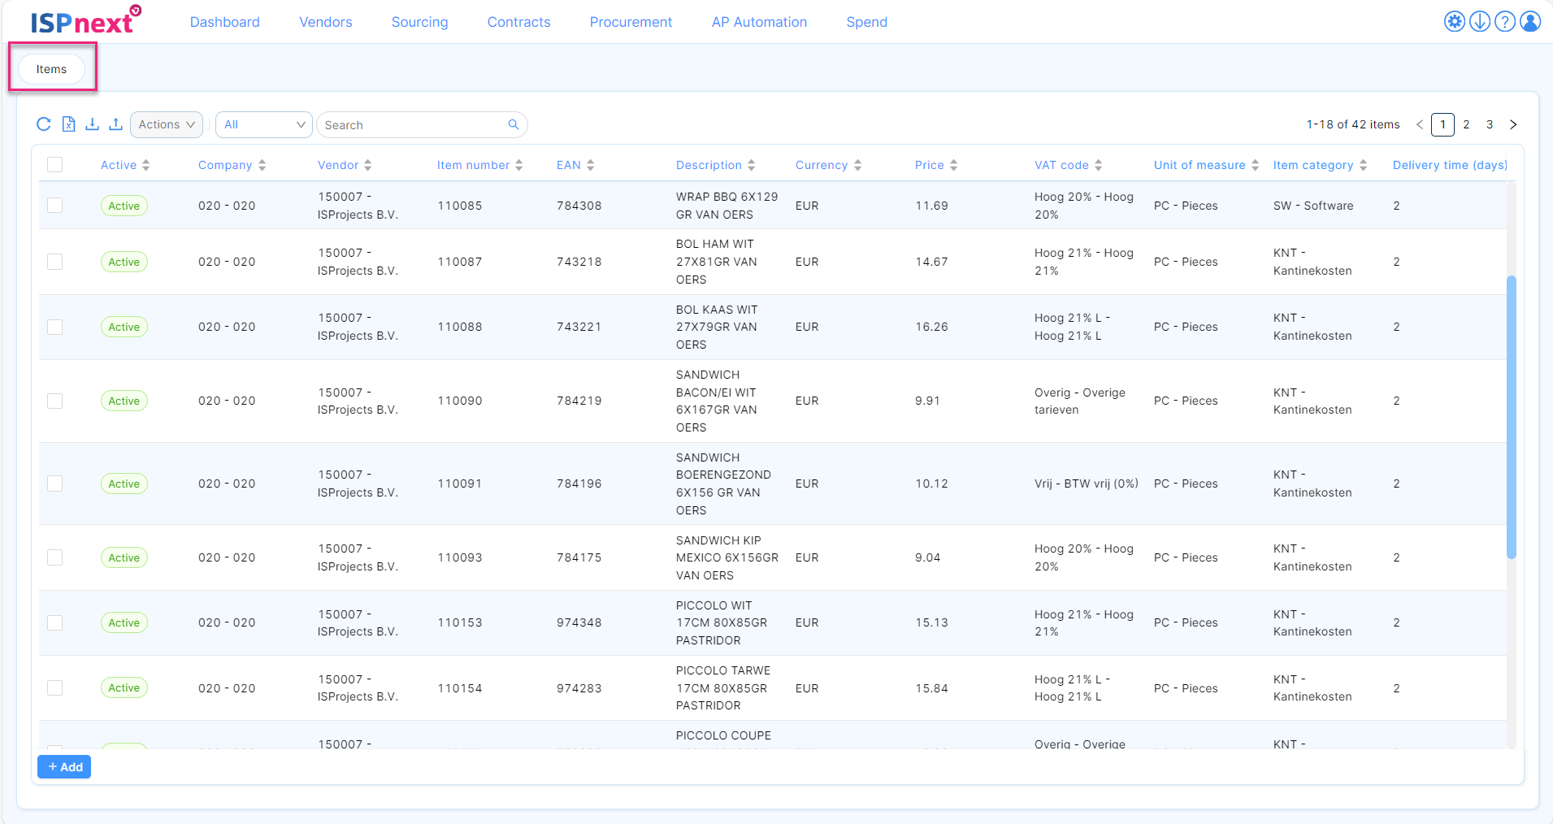Click the download arrow icon in header

[1480, 21]
